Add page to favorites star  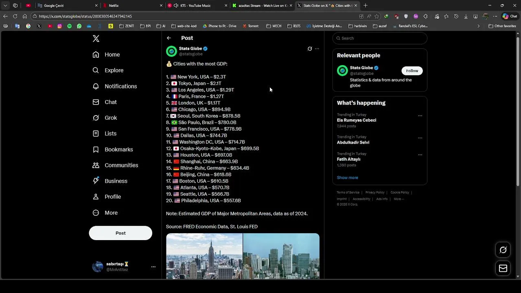pyautogui.click(x=377, y=16)
